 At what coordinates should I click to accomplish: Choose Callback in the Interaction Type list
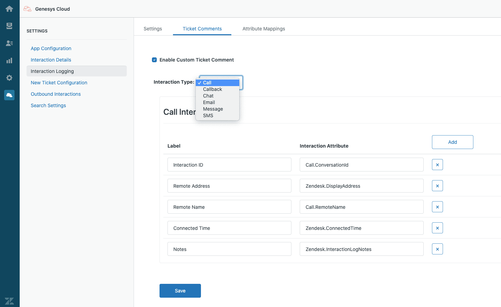tap(212, 89)
